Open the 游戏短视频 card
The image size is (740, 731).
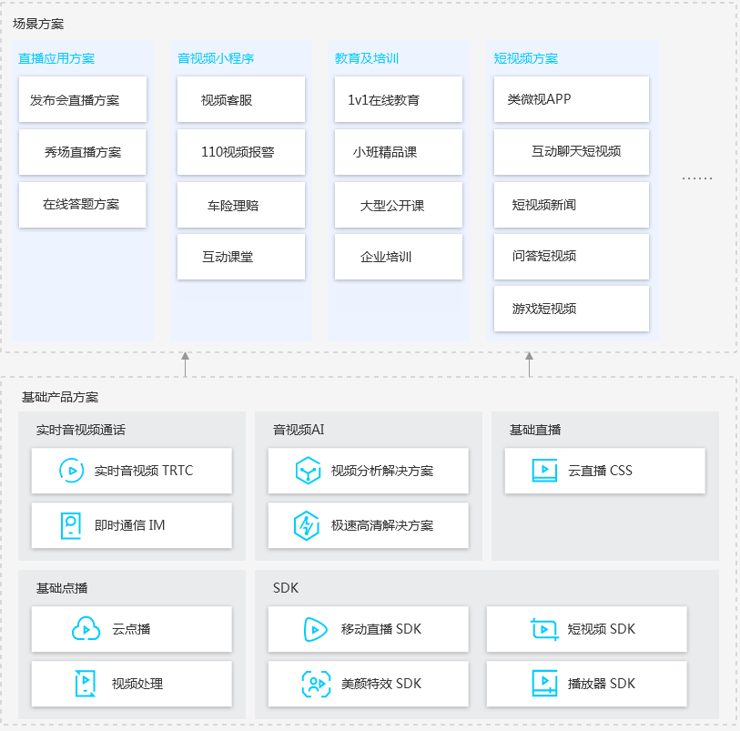[572, 309]
